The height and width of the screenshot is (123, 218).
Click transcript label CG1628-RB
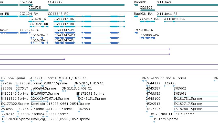[39, 24]
